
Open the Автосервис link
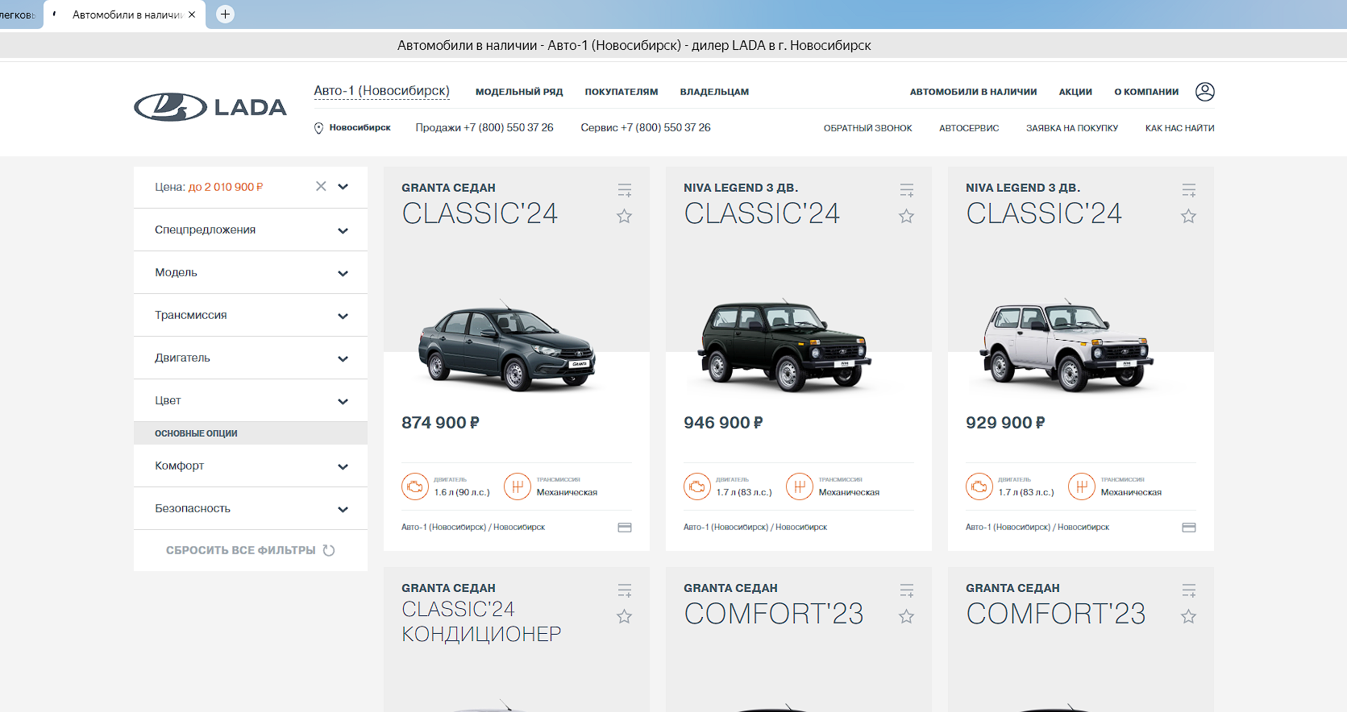pyautogui.click(x=969, y=128)
